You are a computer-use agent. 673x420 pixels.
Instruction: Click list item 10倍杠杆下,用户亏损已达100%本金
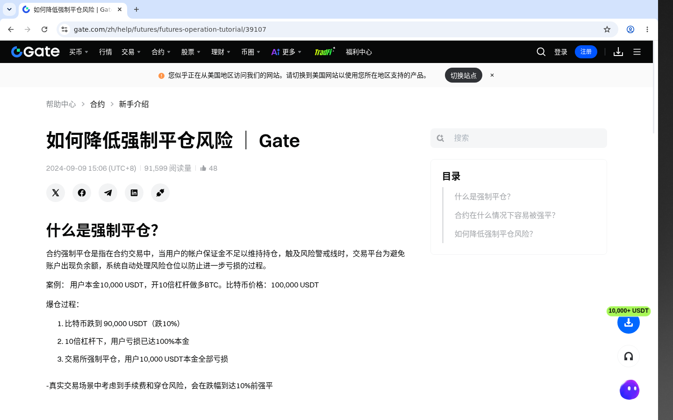(x=127, y=341)
